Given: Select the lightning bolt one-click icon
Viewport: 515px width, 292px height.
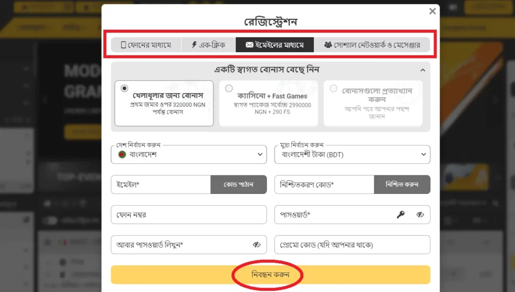Looking at the screenshot, I should (x=194, y=44).
